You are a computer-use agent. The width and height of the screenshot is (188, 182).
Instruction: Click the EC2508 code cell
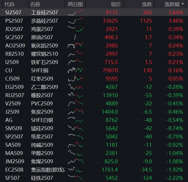pyautogui.click(x=14, y=170)
